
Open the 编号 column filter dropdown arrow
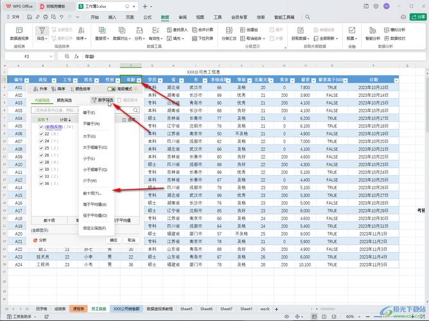pos(26,80)
